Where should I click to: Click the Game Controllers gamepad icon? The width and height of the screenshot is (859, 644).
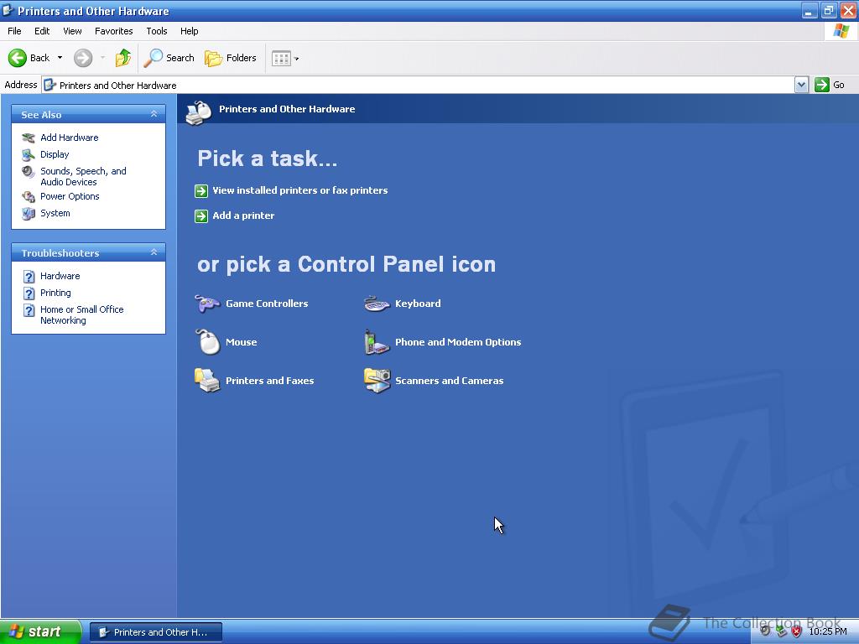coord(207,303)
